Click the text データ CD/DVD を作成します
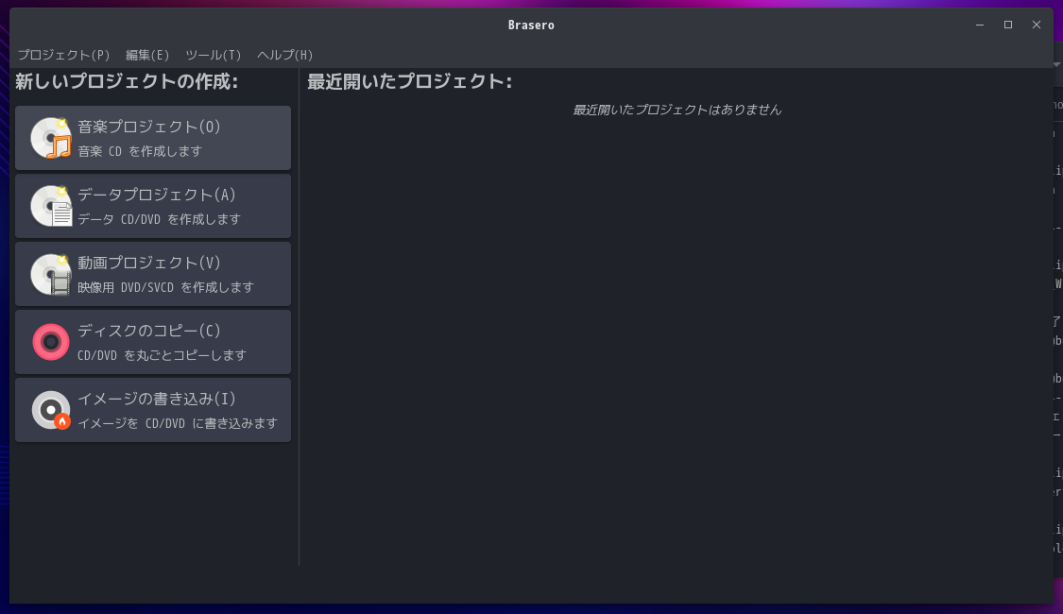 160,219
